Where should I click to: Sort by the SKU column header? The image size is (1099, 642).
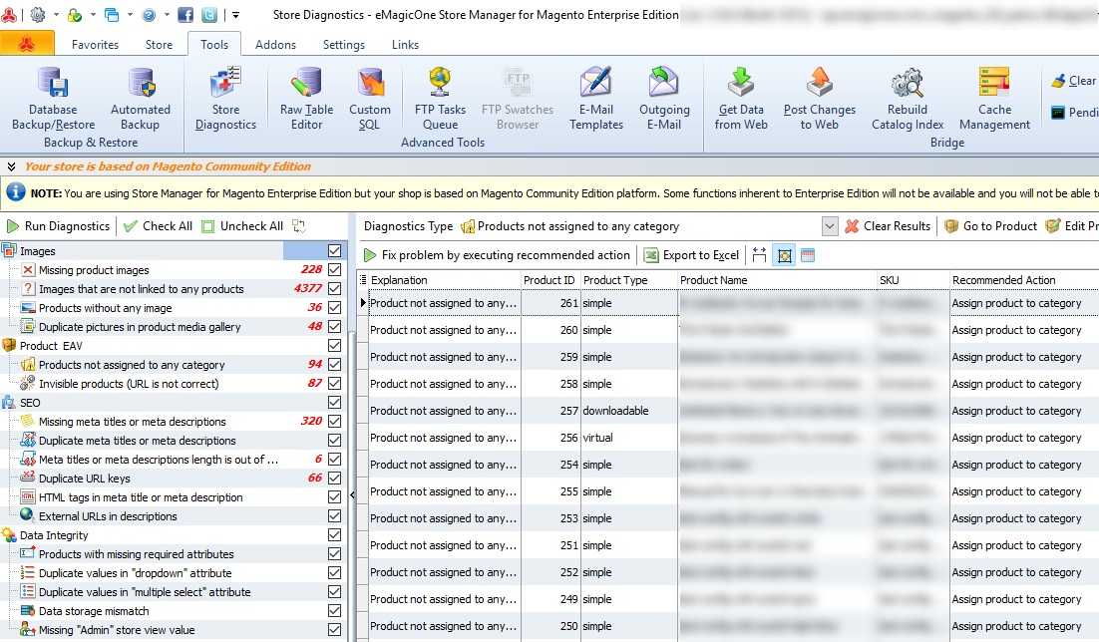(913, 280)
